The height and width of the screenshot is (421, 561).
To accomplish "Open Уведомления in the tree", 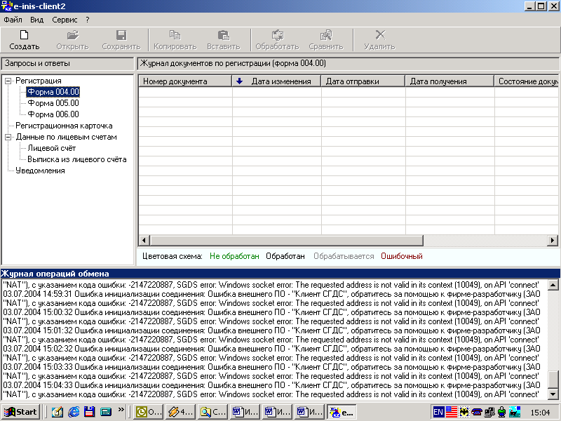I will 40,171.
